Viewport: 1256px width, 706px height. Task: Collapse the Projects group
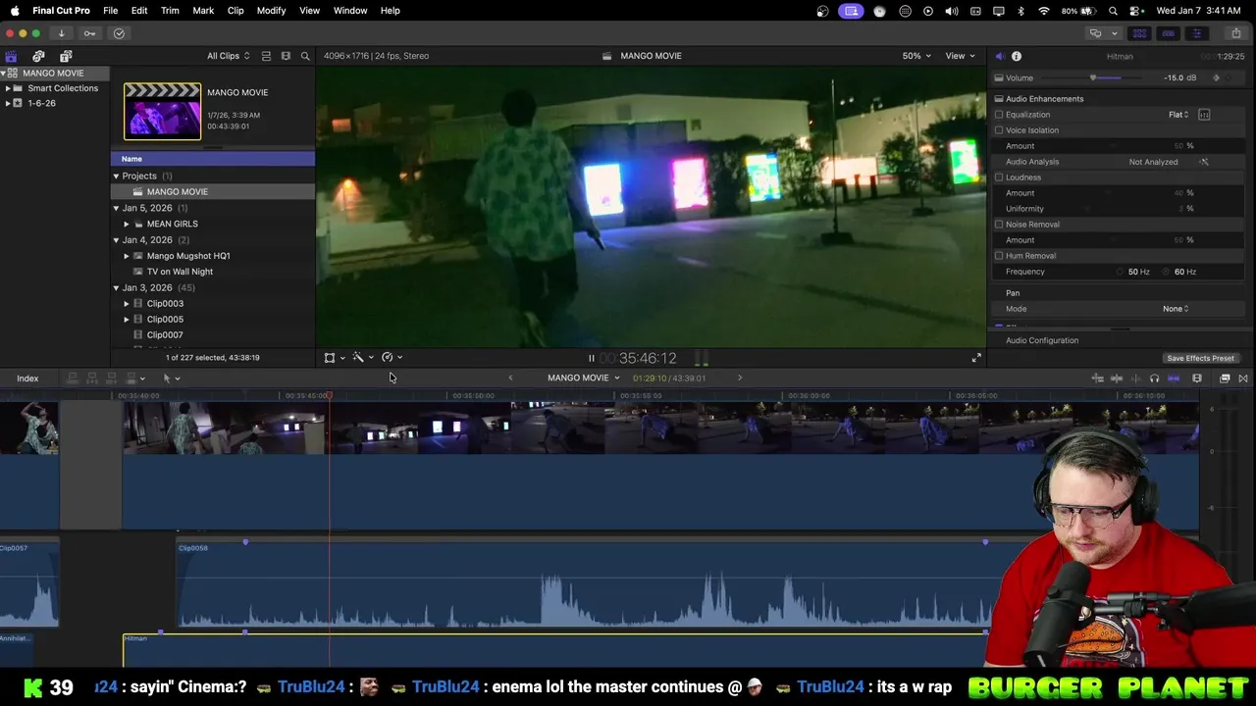pos(116,176)
